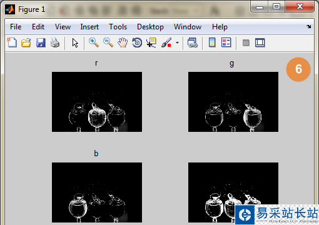Activate the Zoom In magnifier
Viewport: 319px width, 225px height.
click(x=94, y=42)
